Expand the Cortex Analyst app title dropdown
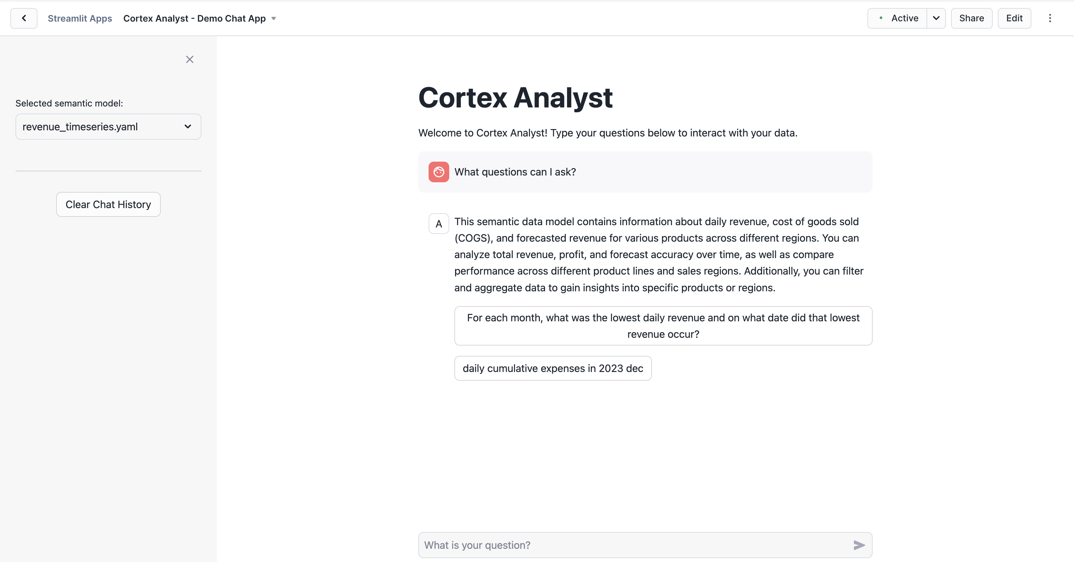Image resolution: width=1074 pixels, height=562 pixels. pos(274,18)
